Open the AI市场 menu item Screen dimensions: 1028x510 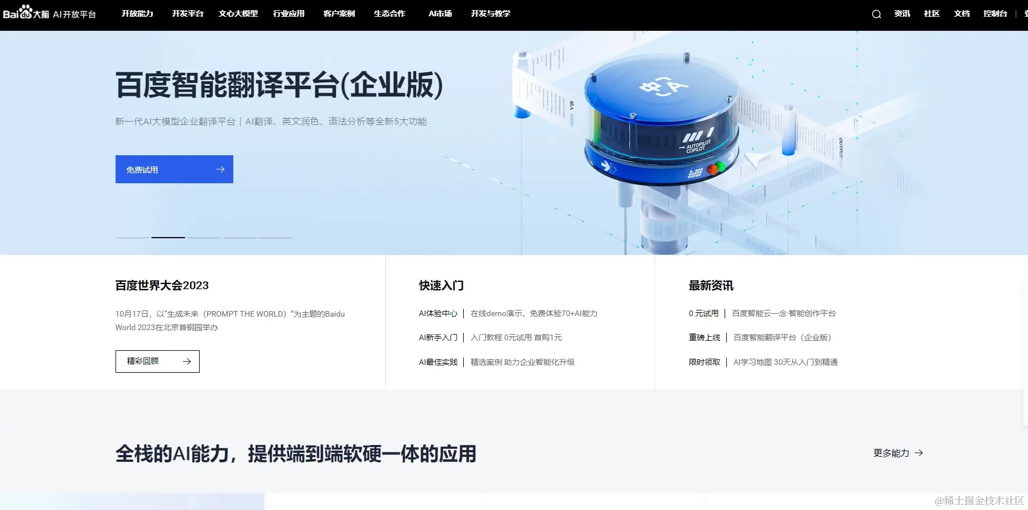pyautogui.click(x=440, y=13)
